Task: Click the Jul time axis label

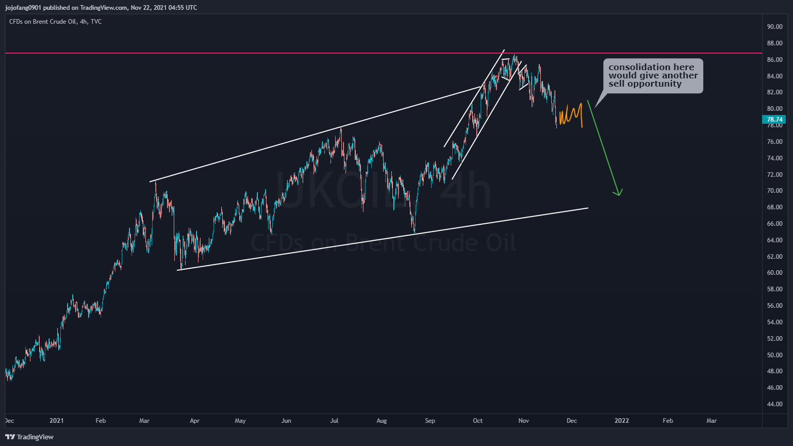Action: click(x=334, y=421)
